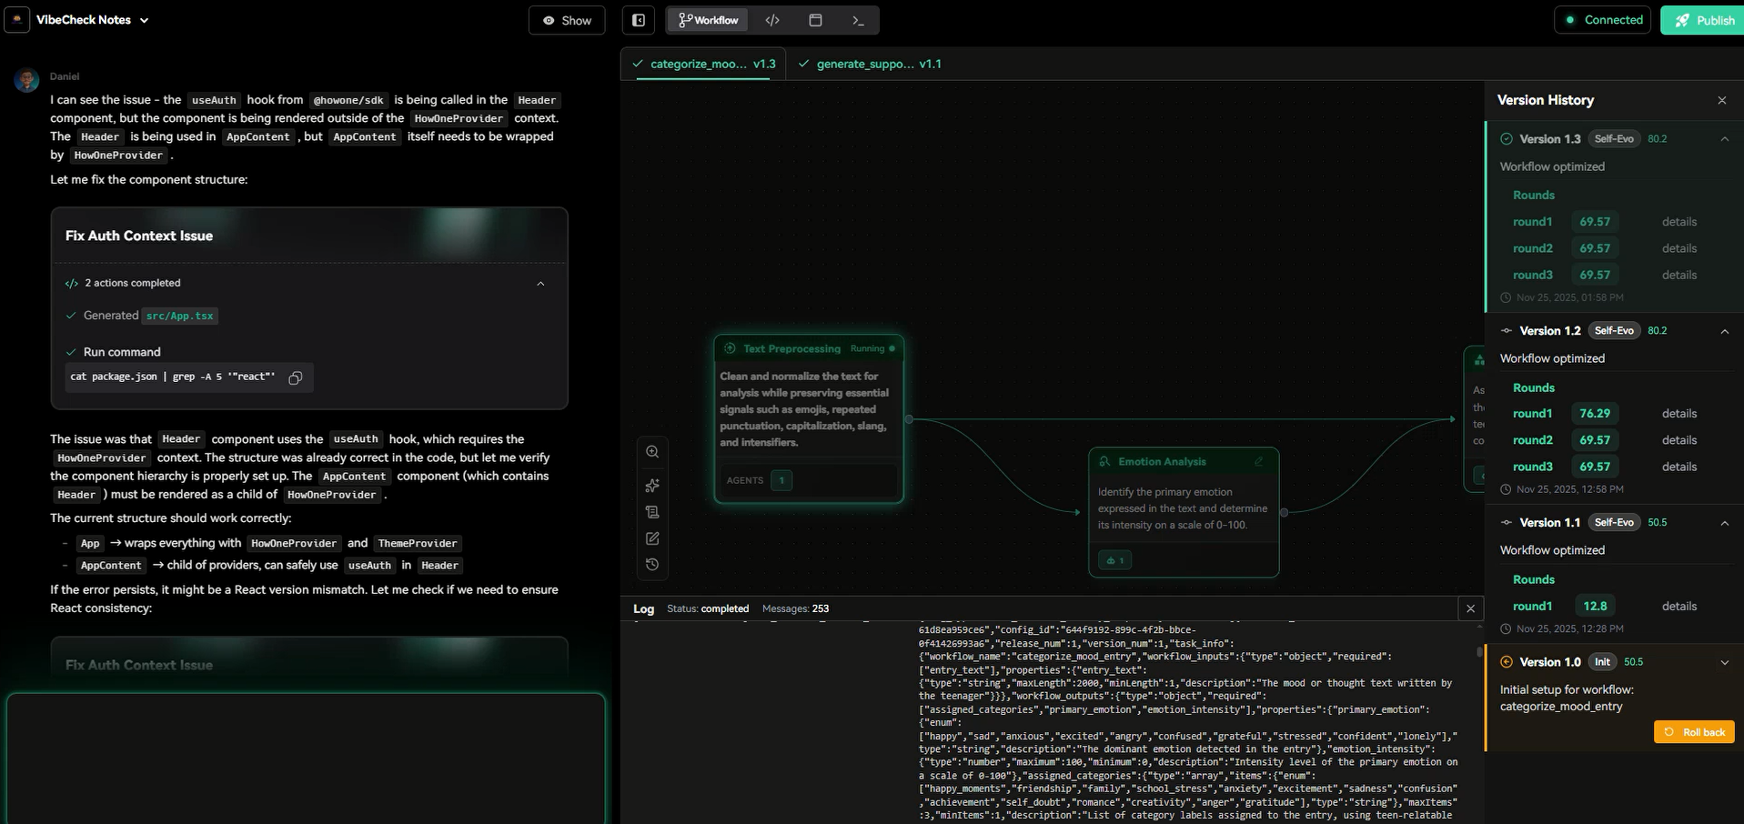
Task: Open the scroll log icon in canvas toolbar
Action: [x=652, y=512]
